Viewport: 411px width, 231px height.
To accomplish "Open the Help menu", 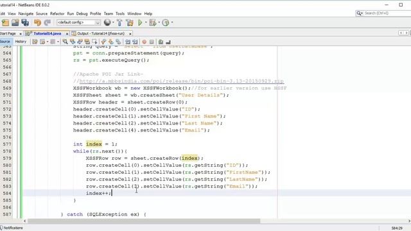I will [148, 13].
